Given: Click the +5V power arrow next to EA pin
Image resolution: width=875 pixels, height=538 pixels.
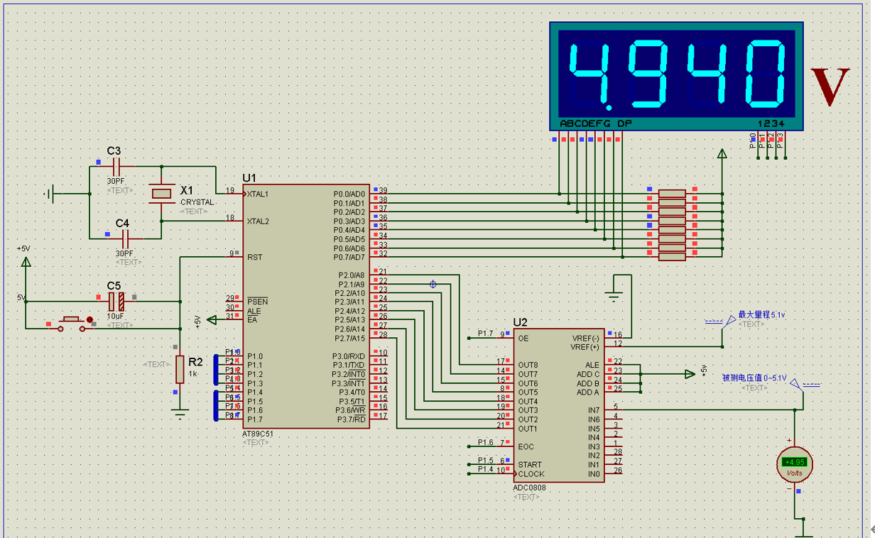Looking at the screenshot, I should 211,320.
